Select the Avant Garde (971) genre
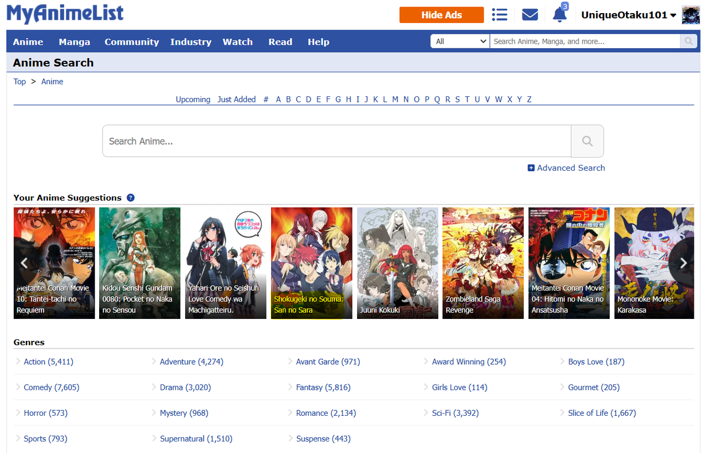Screen dimensions: 701x453 tap(328, 362)
